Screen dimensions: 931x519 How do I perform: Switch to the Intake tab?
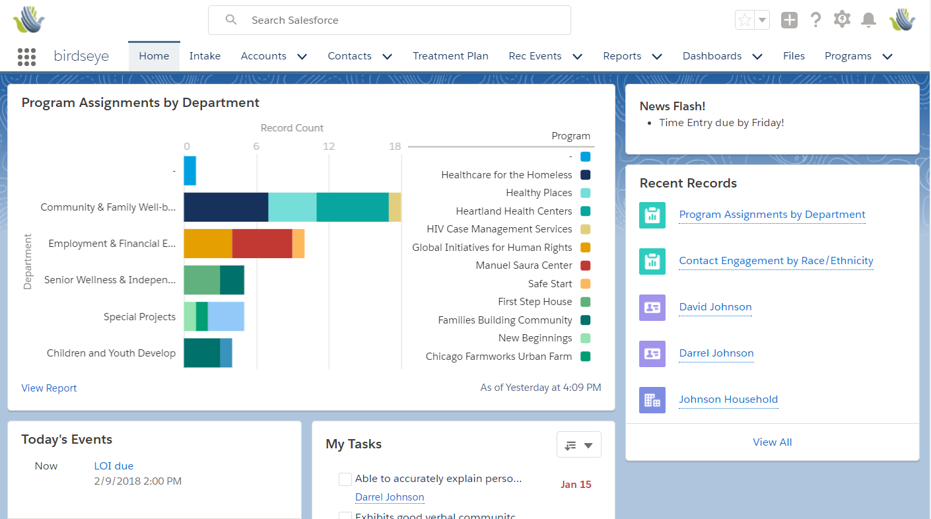(205, 56)
